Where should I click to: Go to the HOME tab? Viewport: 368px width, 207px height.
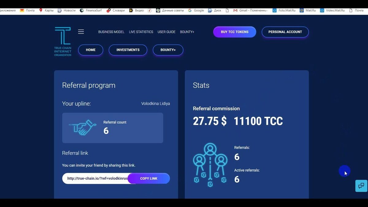[91, 50]
